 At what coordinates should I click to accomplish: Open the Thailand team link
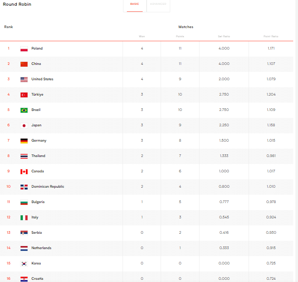[38, 156]
